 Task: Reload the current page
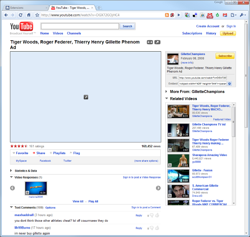pos(21,15)
